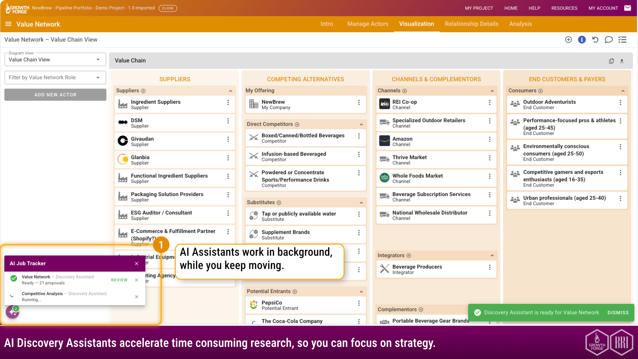The image size is (638, 359).
Task: Add a Consumer with plus icon
Action: pyautogui.click(x=540, y=91)
